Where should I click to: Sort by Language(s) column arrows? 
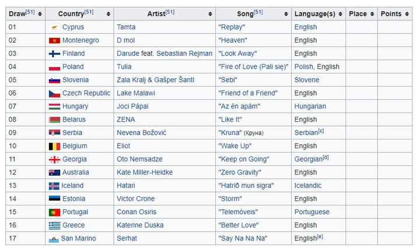(340, 14)
